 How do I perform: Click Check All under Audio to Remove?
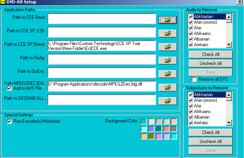point(211,54)
